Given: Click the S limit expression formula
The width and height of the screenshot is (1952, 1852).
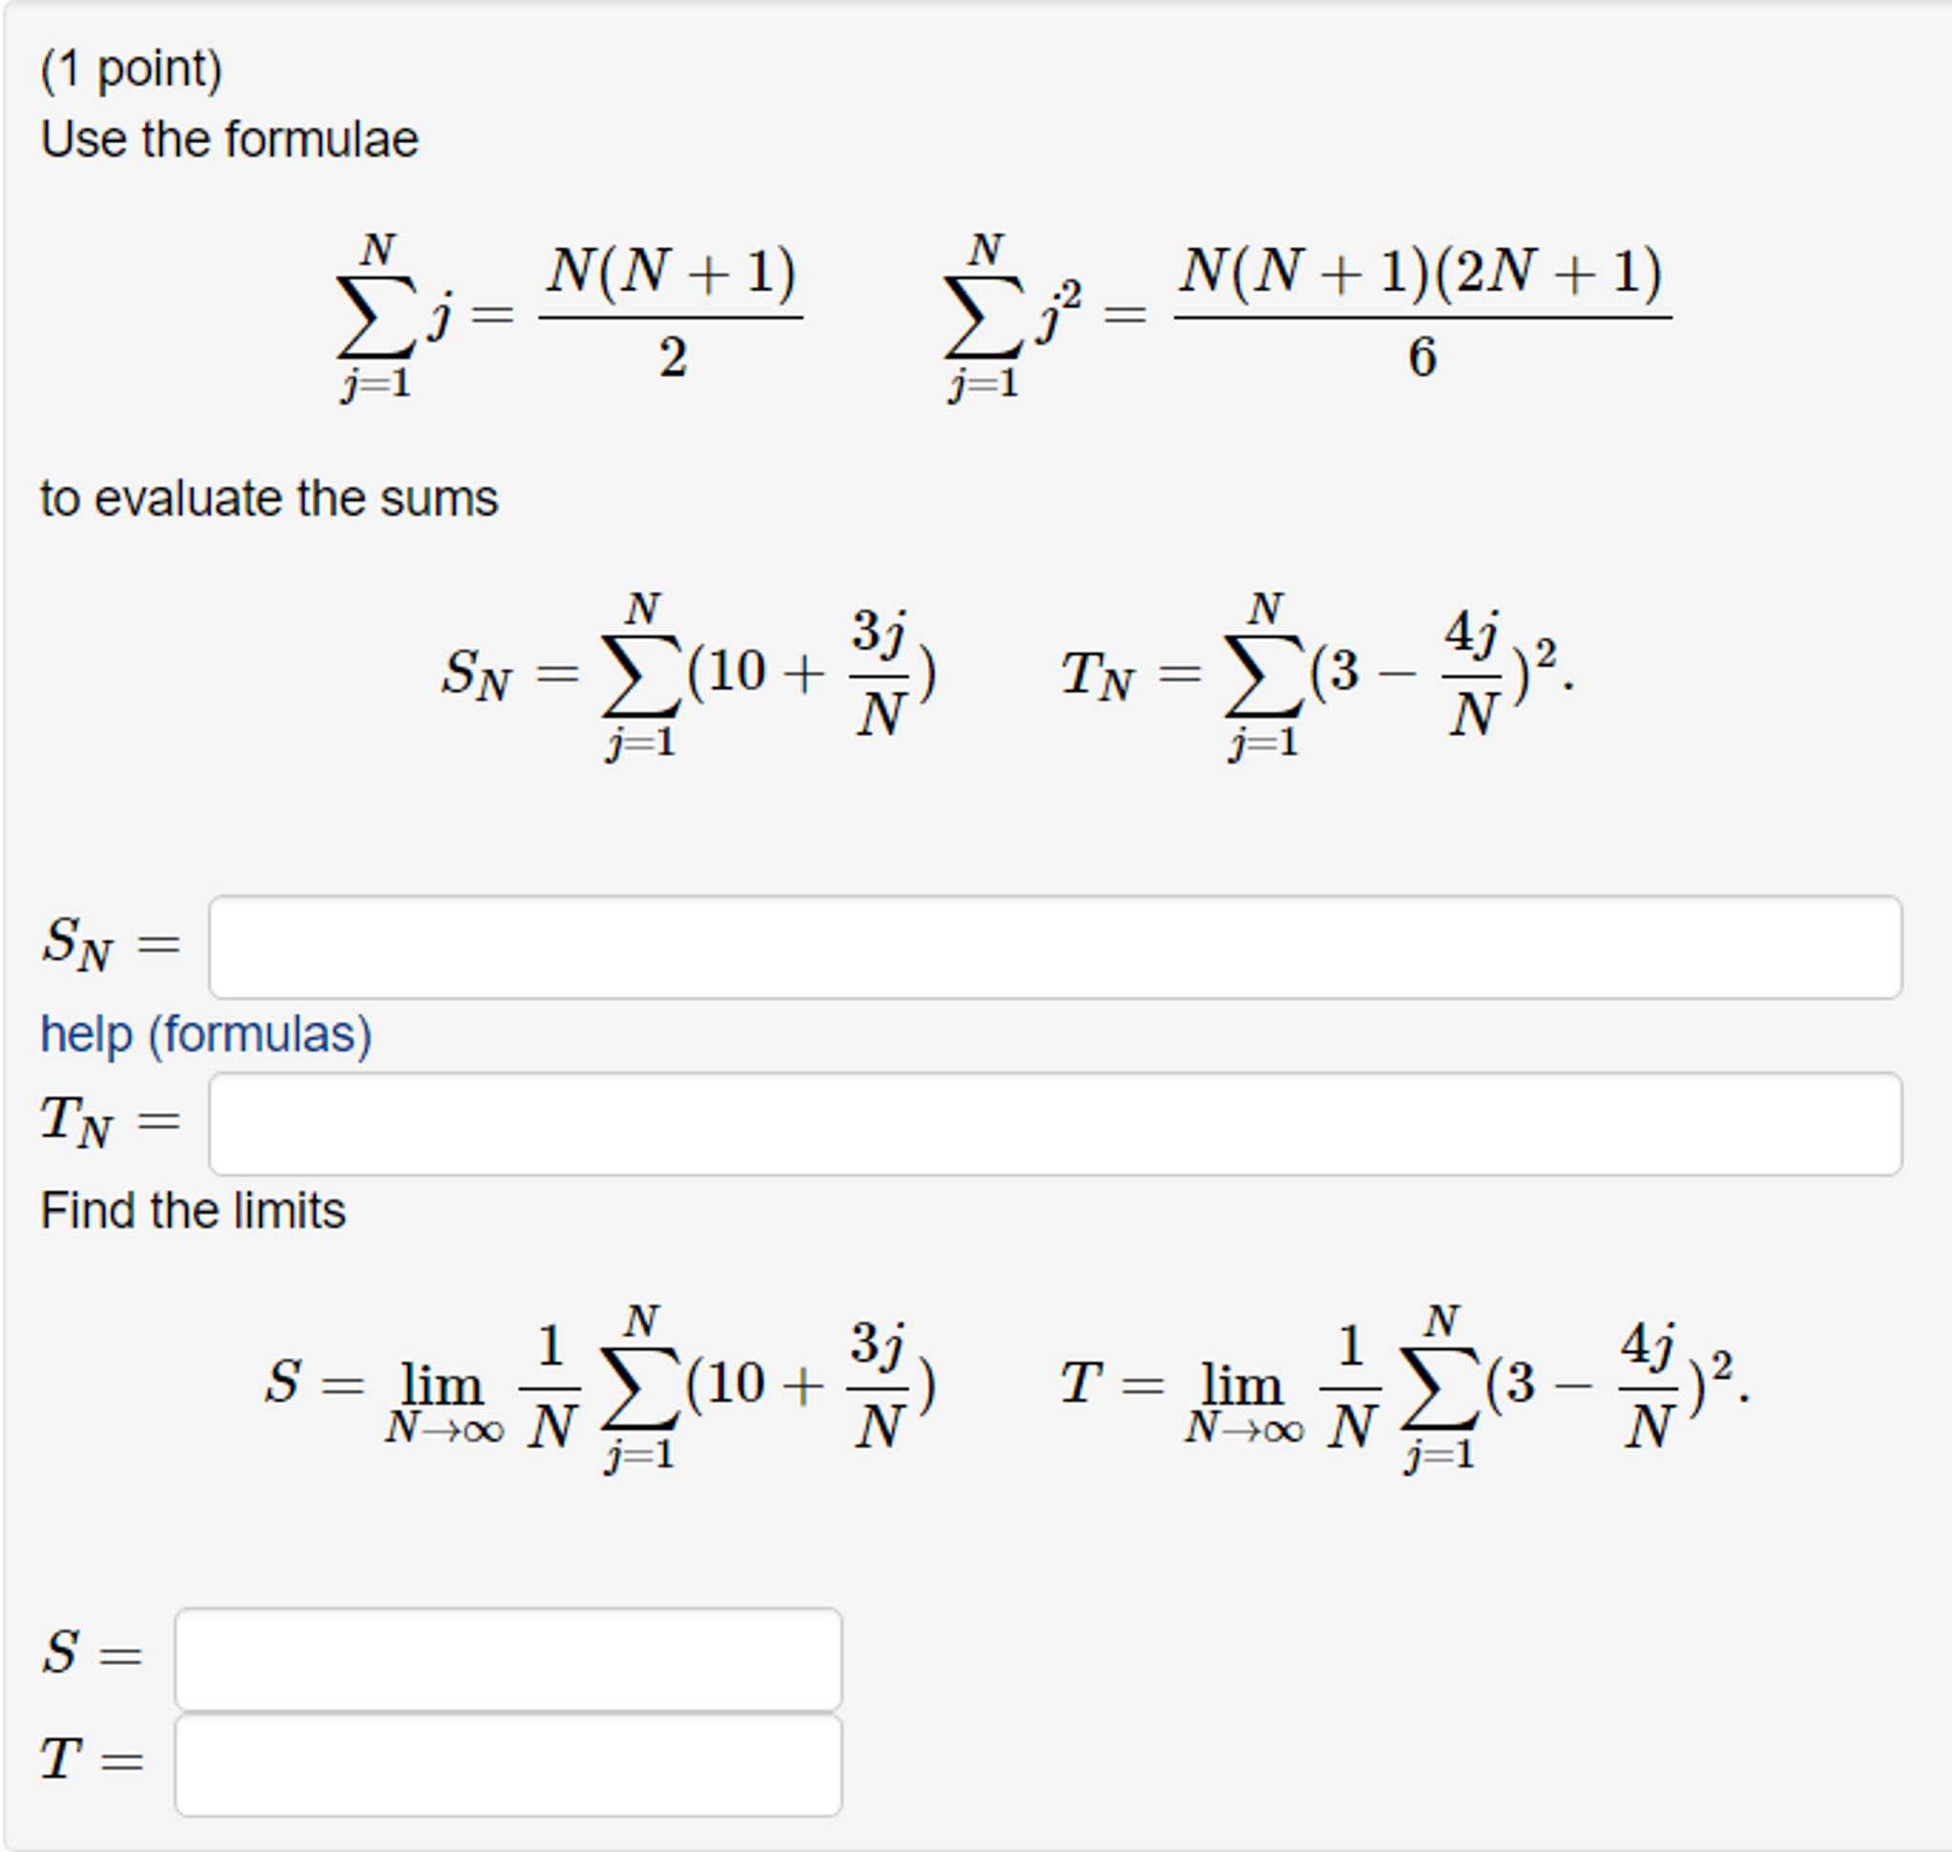Looking at the screenshot, I should (x=599, y=1385).
